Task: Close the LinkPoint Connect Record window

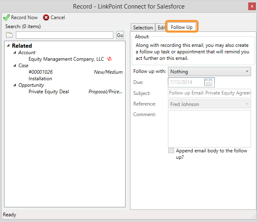Action: (252, 7)
